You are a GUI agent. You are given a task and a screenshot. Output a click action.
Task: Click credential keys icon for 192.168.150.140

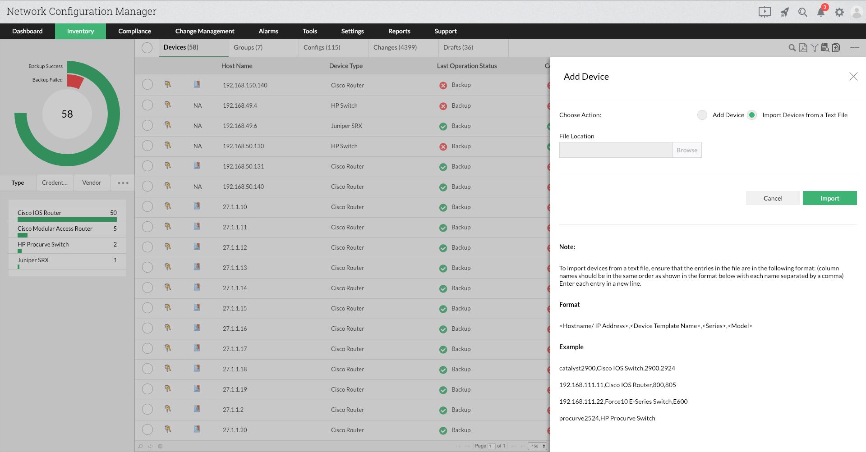pyautogui.click(x=168, y=84)
